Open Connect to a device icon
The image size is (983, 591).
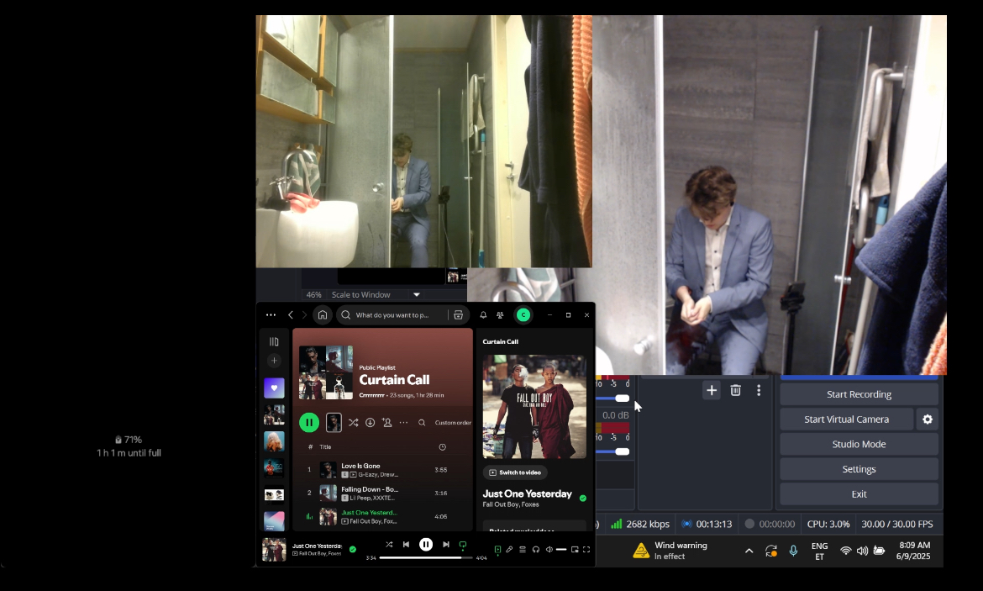pos(536,550)
